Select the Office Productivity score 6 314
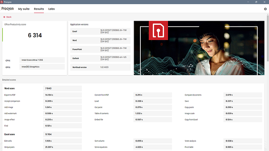 pos(35,36)
